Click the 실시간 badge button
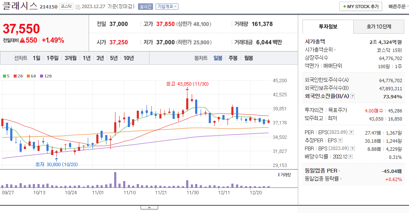 click(x=145, y=6)
